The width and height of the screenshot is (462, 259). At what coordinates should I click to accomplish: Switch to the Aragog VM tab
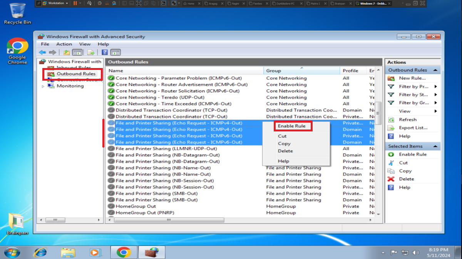[x=214, y=3]
